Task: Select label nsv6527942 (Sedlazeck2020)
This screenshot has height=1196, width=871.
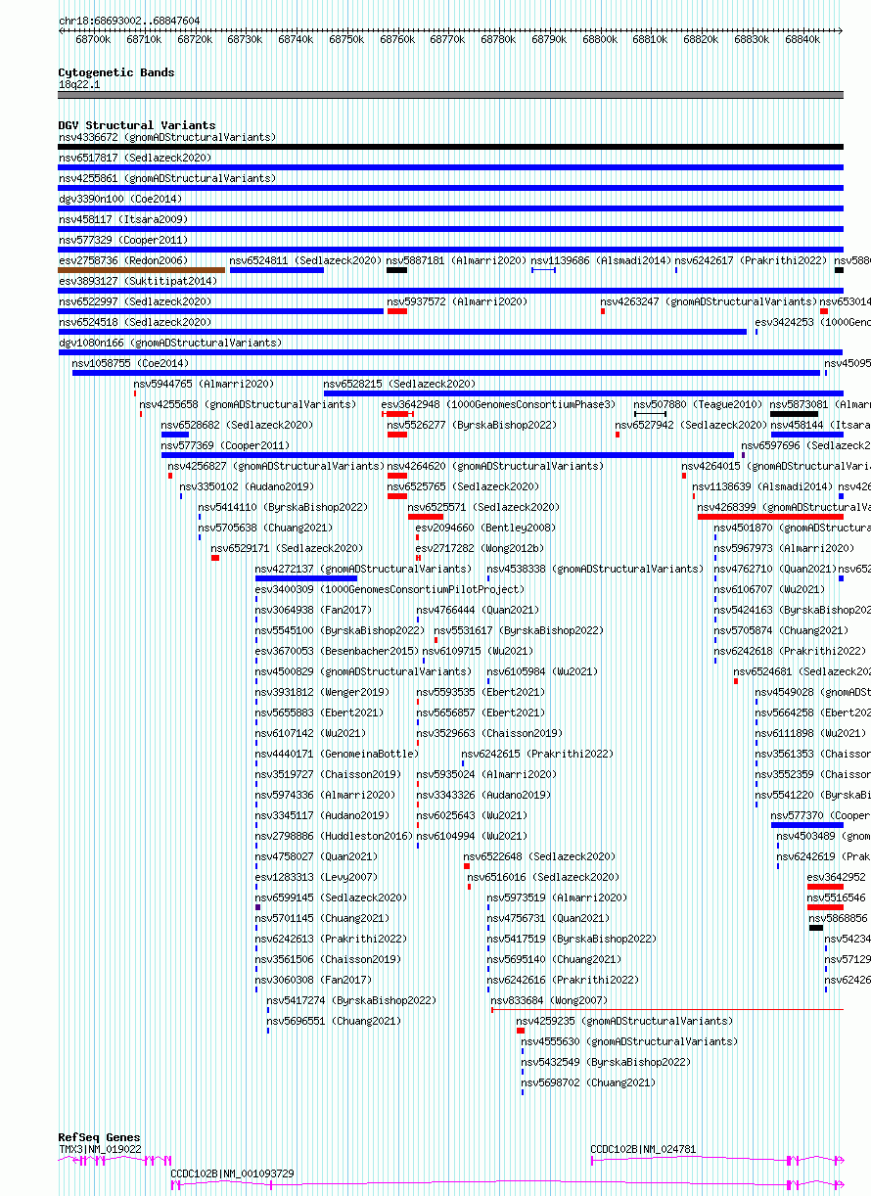Action: pos(692,425)
